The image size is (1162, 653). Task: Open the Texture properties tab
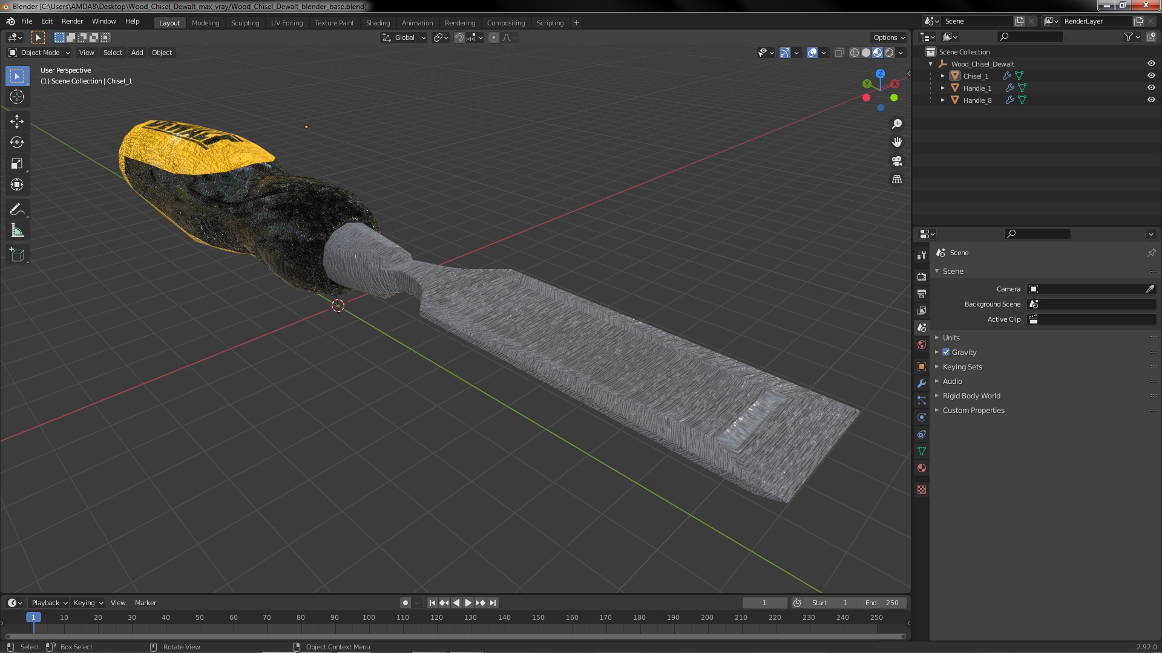[x=922, y=490]
